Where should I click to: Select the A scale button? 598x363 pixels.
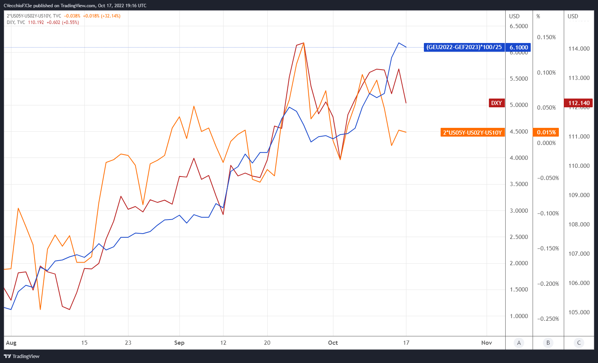[519, 343]
